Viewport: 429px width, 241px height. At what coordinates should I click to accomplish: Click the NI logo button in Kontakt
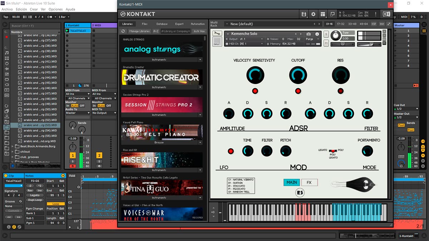click(x=386, y=14)
